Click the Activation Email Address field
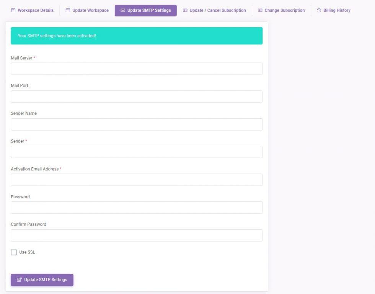Image resolution: width=375 pixels, height=294 pixels. (137, 180)
